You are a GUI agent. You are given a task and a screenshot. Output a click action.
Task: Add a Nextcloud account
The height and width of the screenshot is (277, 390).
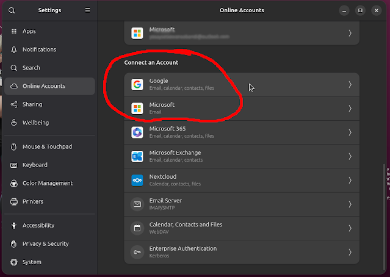[242, 180]
